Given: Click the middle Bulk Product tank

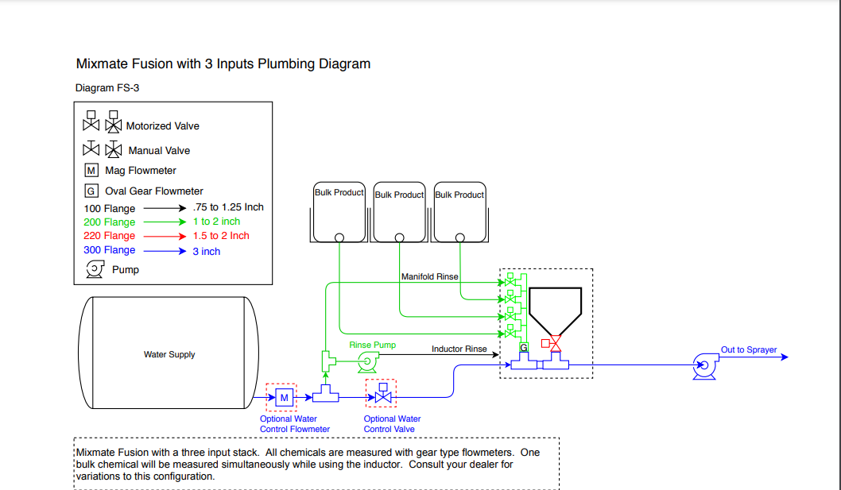Looking at the screenshot, I should pos(399,210).
